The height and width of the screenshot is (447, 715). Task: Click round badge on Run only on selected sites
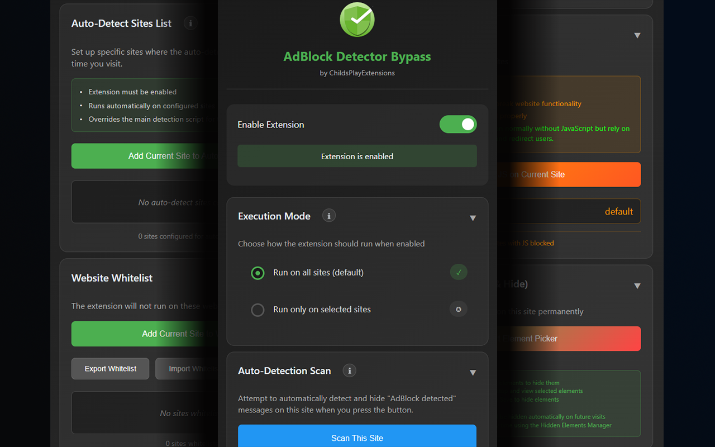[459, 309]
